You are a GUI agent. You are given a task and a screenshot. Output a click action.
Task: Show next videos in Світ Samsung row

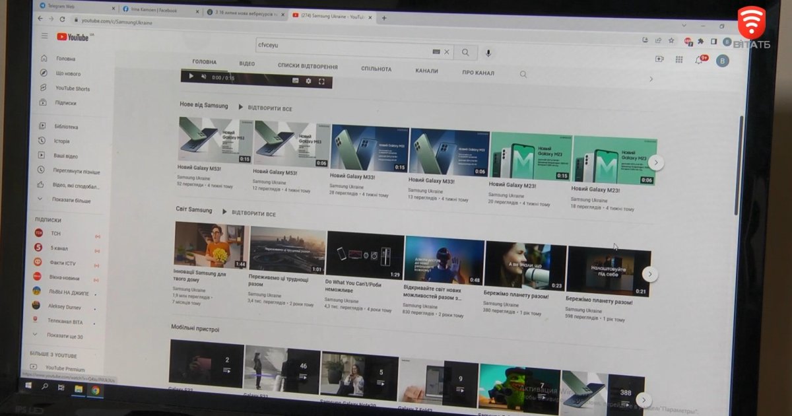pos(649,274)
